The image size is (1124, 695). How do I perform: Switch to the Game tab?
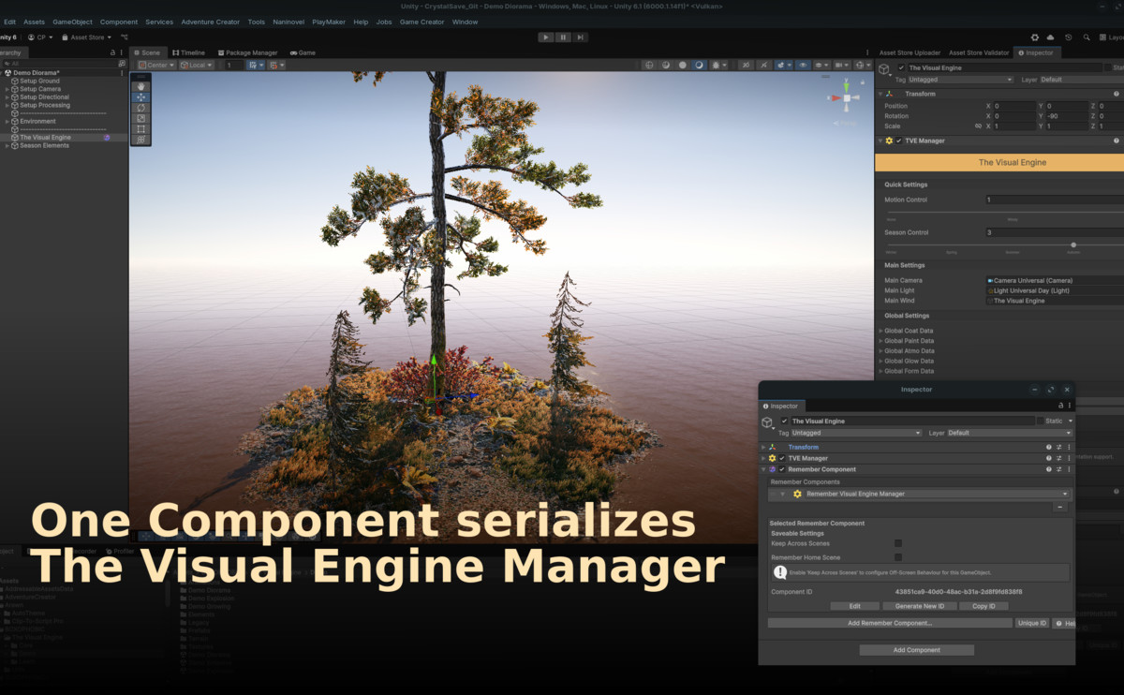pyautogui.click(x=303, y=52)
